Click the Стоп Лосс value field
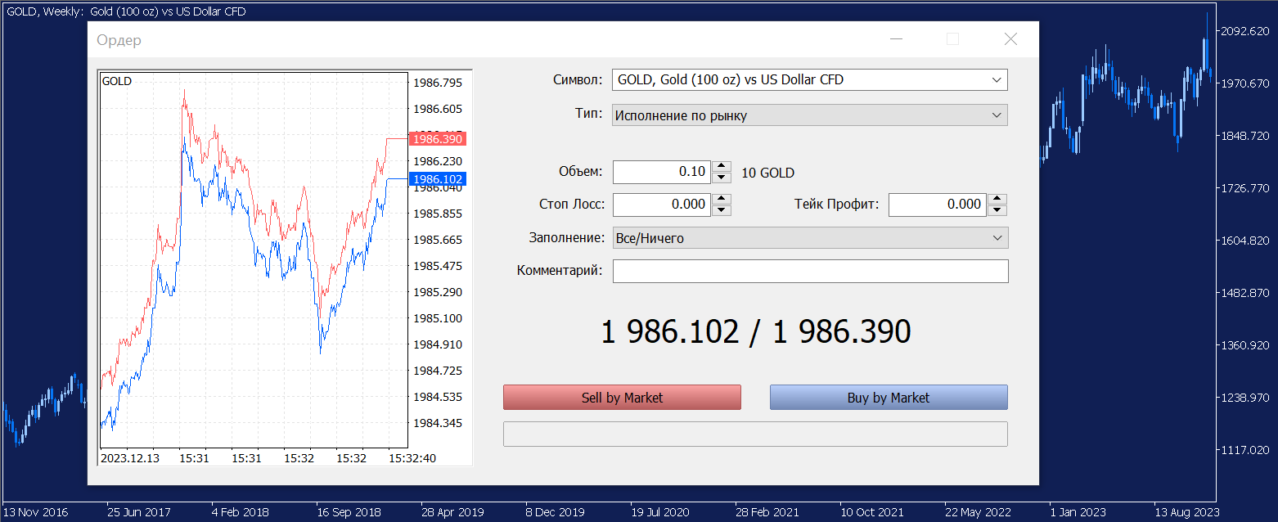Viewport: 1278px width, 522px height. (x=662, y=205)
